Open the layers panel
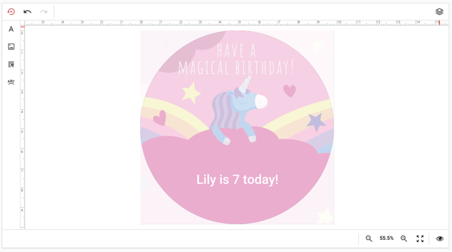Image resolution: width=452 pixels, height=252 pixels. [439, 12]
